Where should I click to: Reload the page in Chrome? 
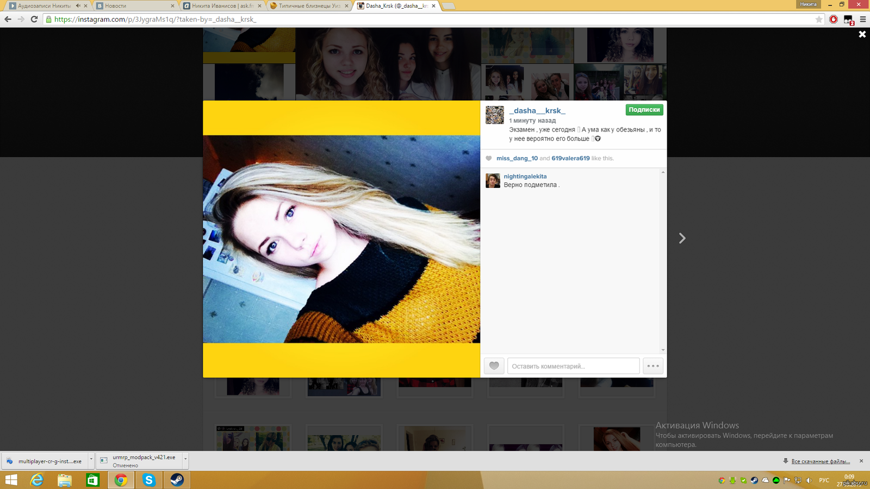pyautogui.click(x=34, y=20)
